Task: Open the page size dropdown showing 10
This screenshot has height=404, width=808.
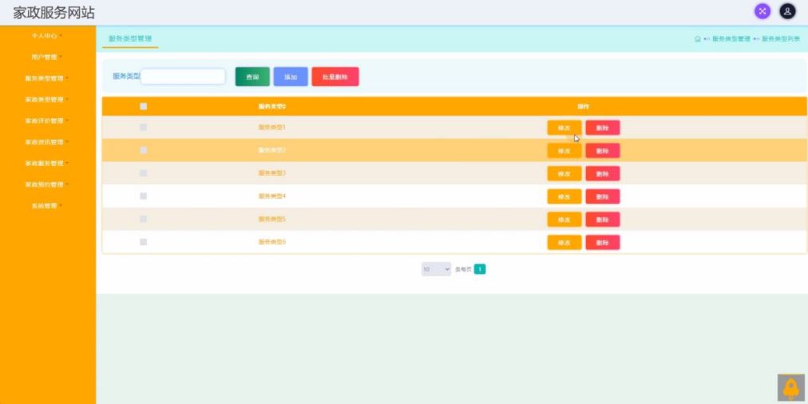Action: tap(436, 269)
